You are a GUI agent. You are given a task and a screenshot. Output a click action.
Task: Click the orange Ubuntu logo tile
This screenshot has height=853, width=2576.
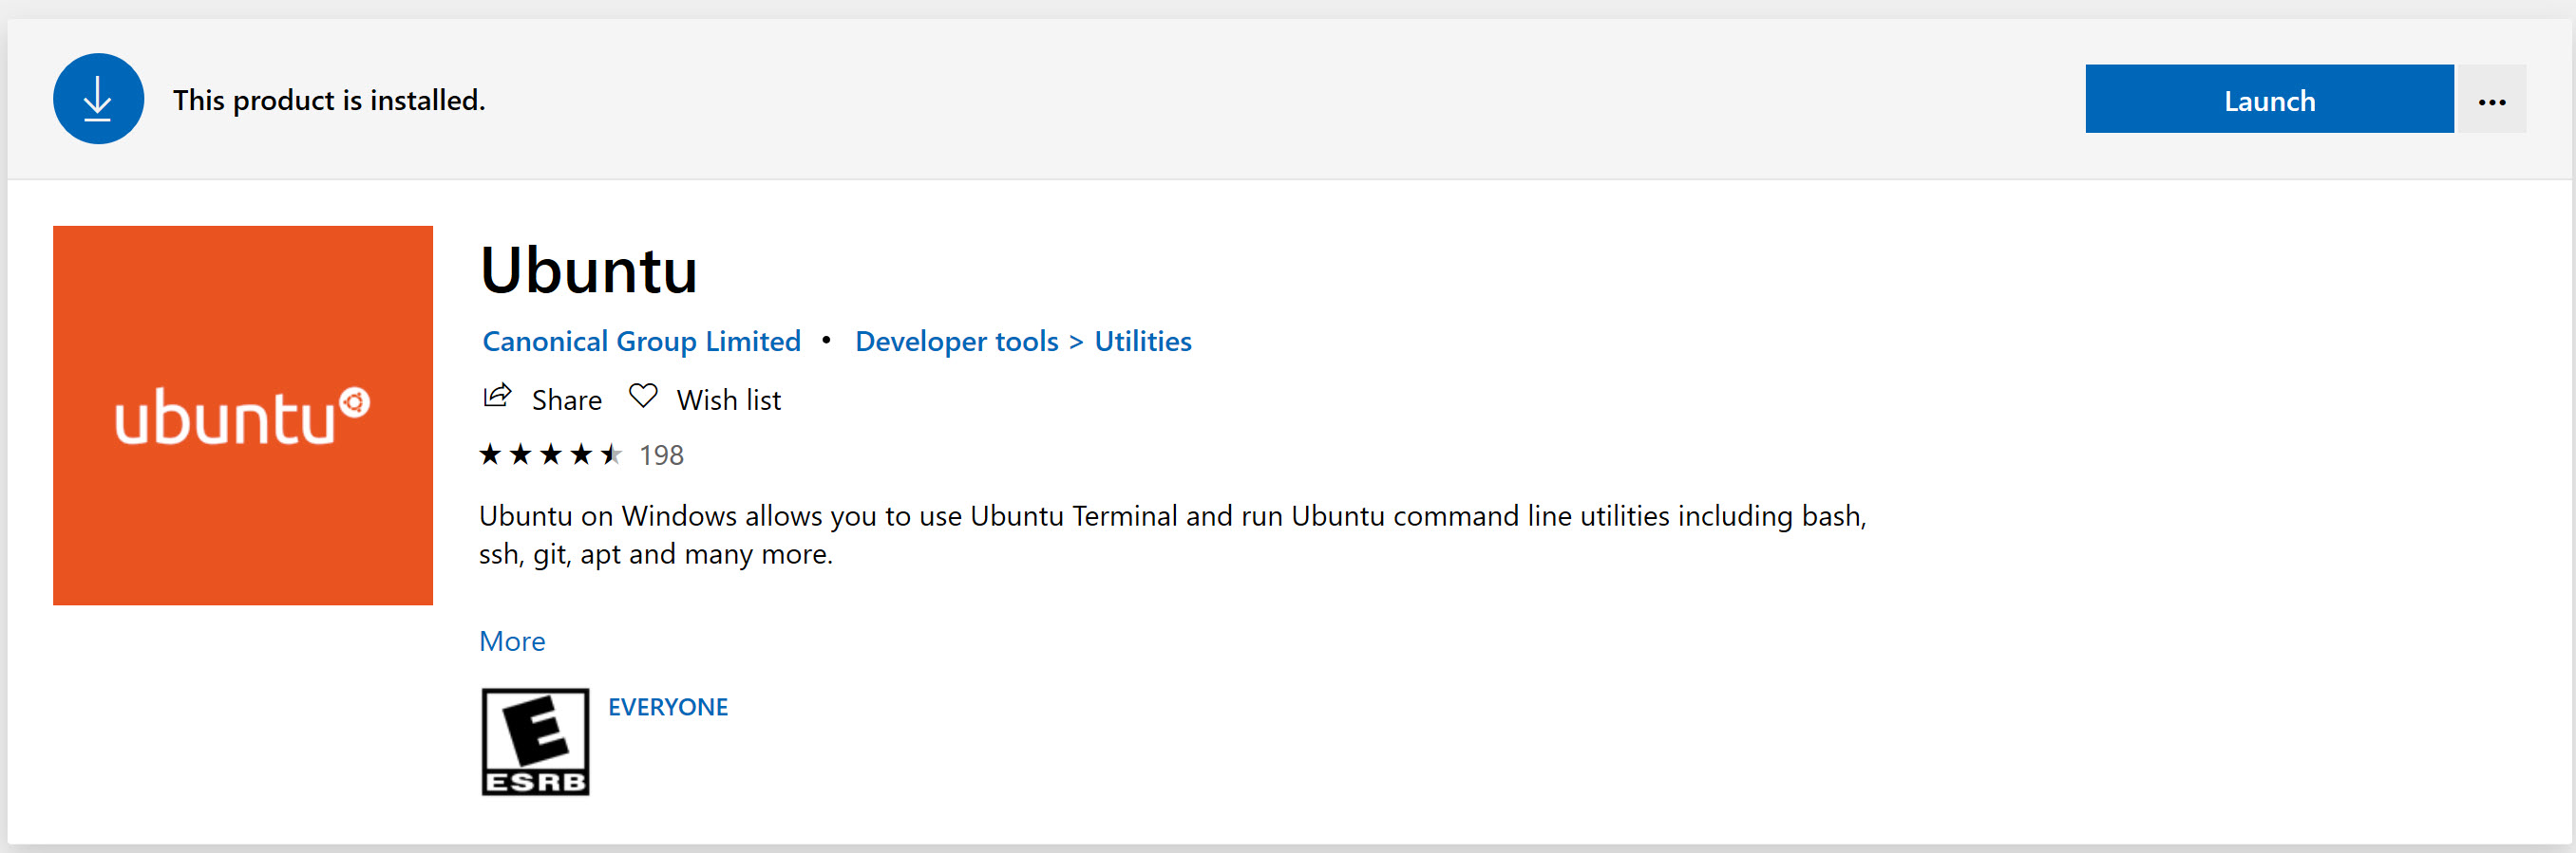tap(243, 415)
